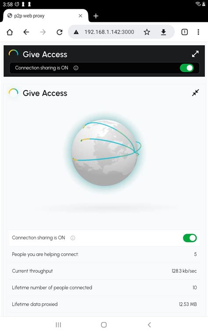Image resolution: width=208 pixels, height=333 pixels.
Task: Turn off connection sharing in dark banner
Action: point(186,68)
